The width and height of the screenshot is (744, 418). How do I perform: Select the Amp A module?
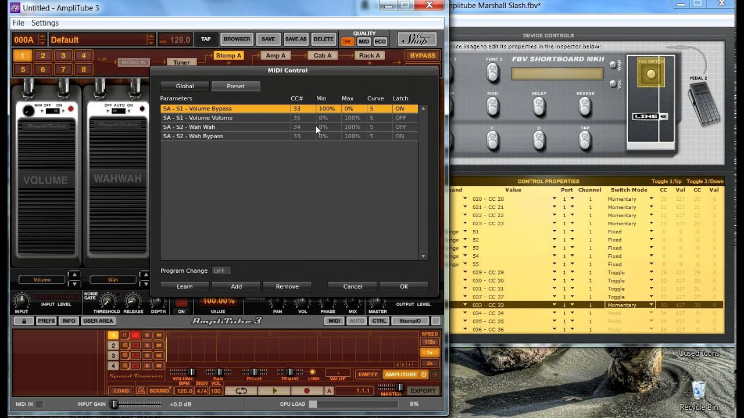(x=276, y=56)
